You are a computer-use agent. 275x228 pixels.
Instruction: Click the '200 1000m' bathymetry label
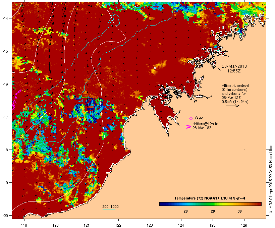click(x=112, y=207)
